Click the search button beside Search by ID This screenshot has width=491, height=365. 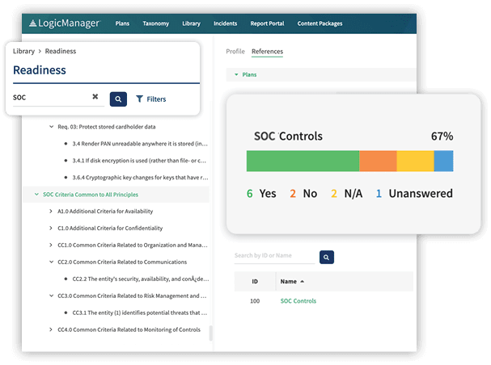326,257
